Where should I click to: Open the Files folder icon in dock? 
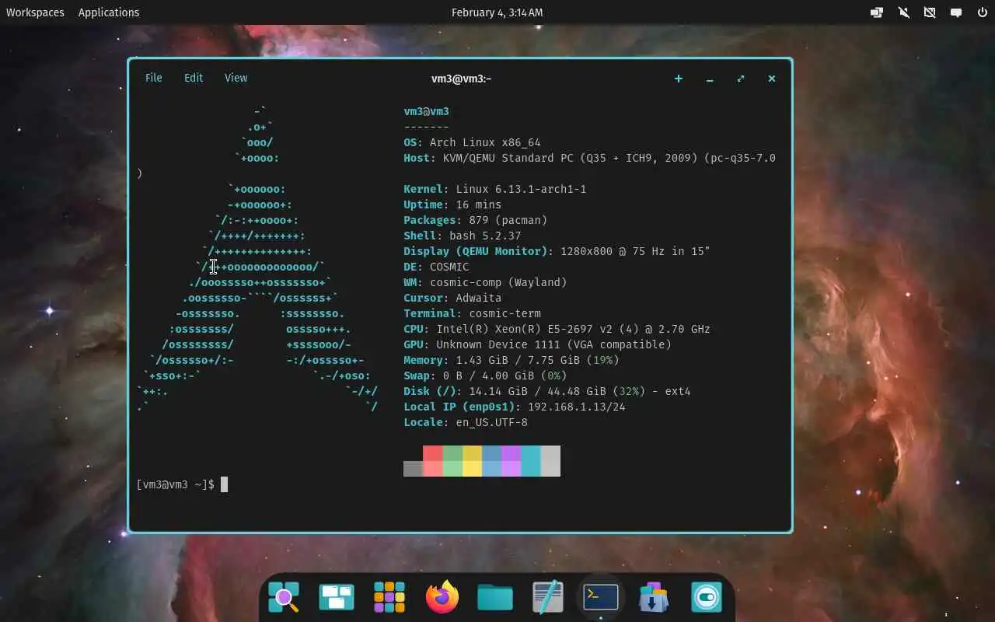tap(495, 597)
